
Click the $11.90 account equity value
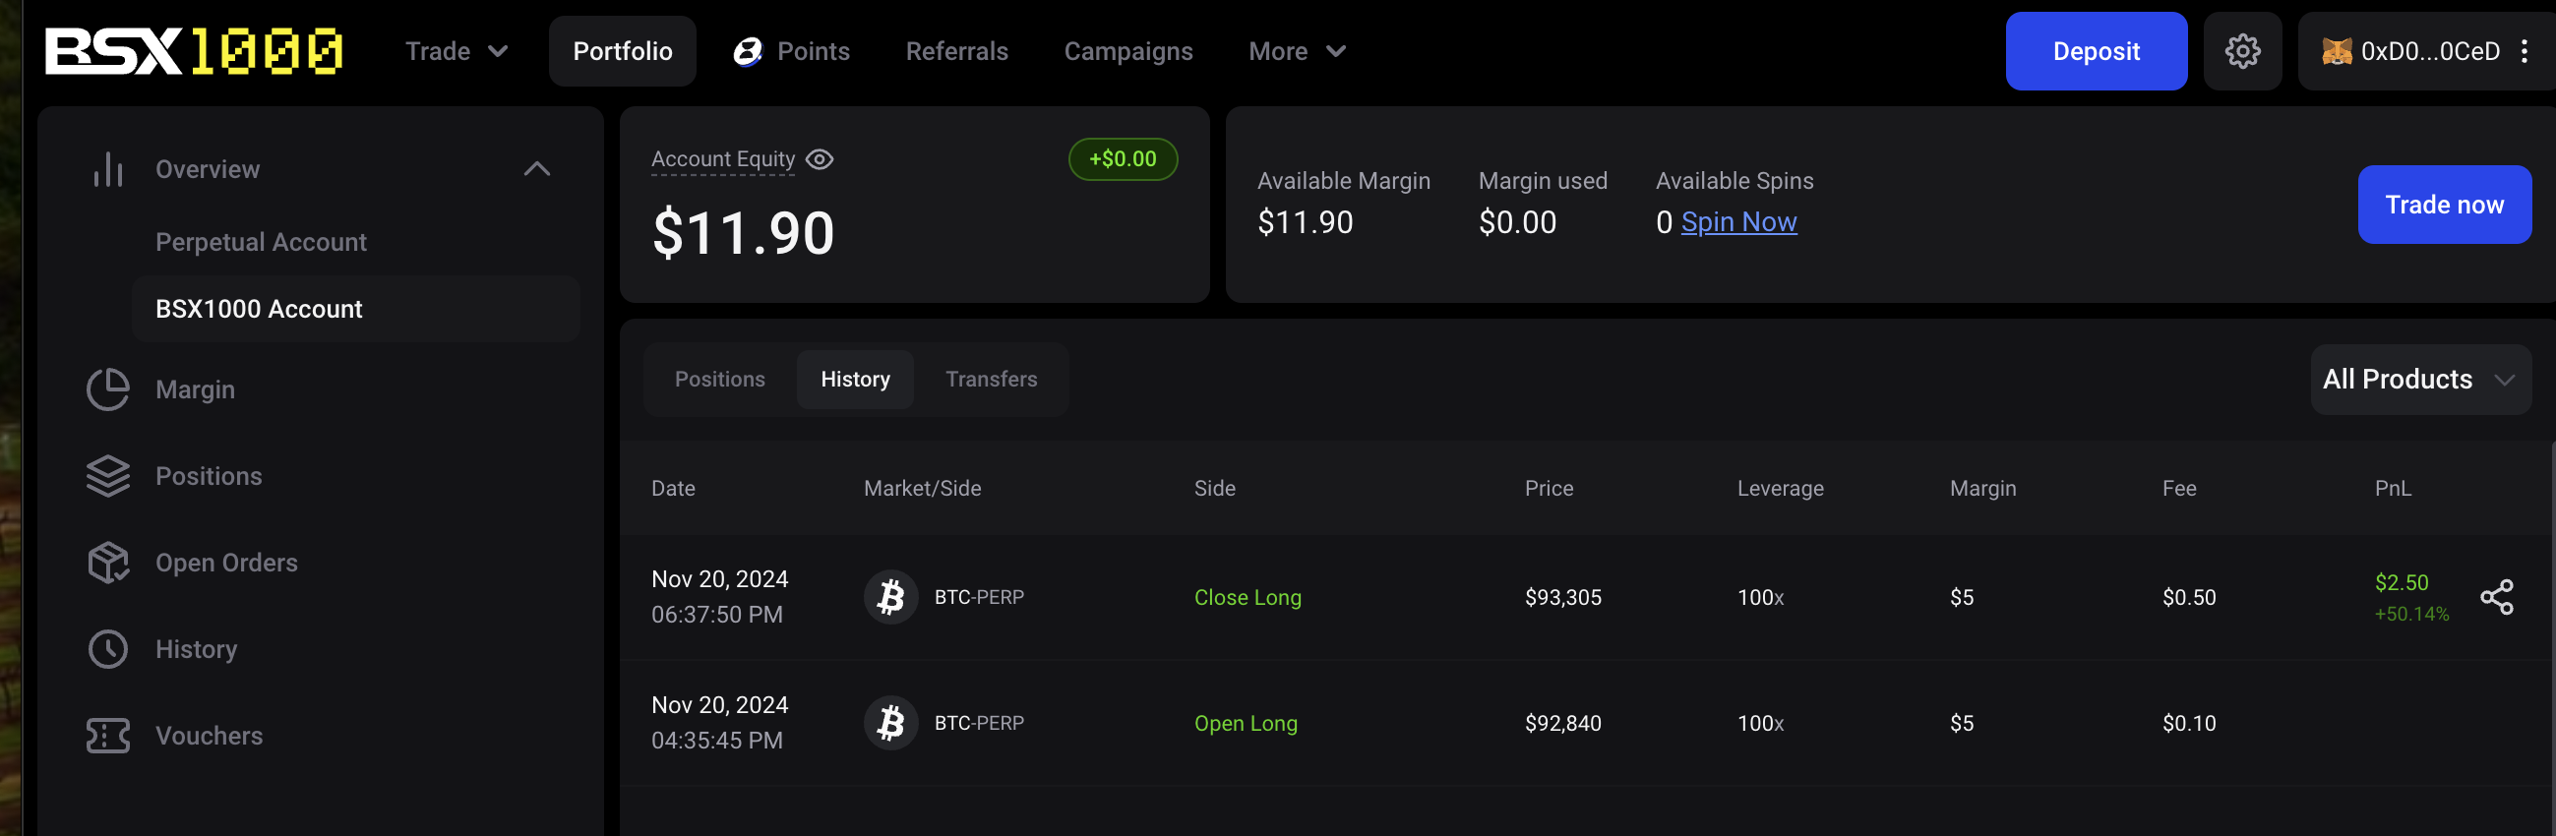tap(743, 234)
